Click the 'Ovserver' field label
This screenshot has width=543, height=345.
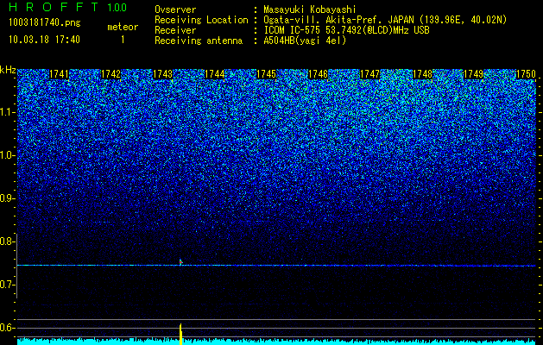point(175,9)
